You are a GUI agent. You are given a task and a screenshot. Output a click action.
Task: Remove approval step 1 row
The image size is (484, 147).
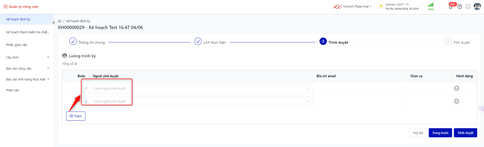click(457, 88)
